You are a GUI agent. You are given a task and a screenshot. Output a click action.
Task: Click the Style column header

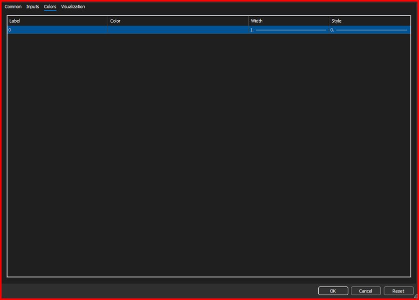(370, 21)
